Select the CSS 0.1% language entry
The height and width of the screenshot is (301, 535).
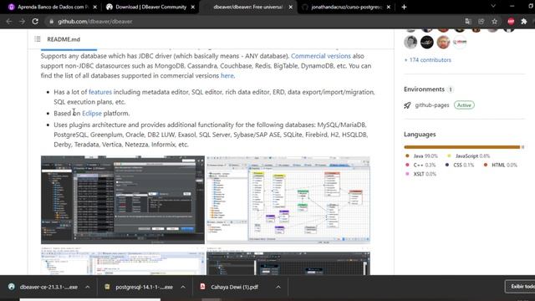[x=460, y=165]
